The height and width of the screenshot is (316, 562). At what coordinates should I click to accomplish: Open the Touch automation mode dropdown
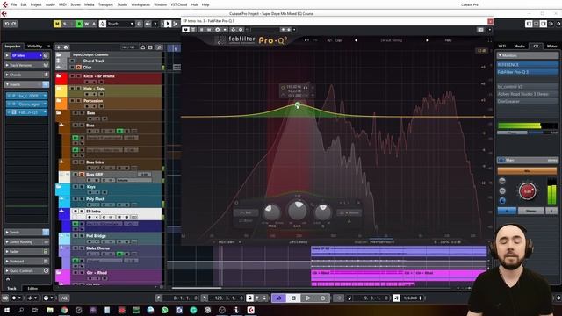120,24
